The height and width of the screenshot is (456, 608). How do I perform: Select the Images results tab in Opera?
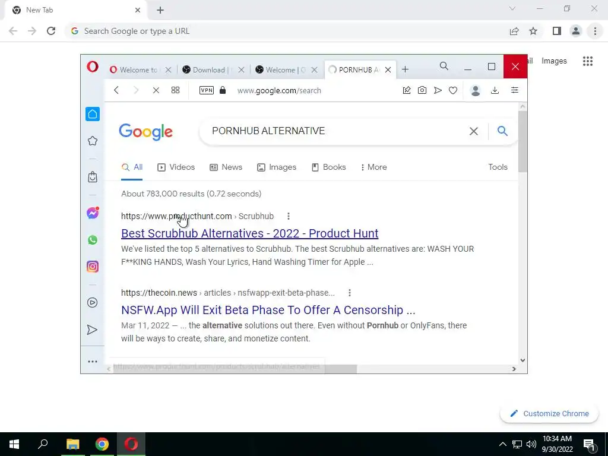tap(277, 167)
